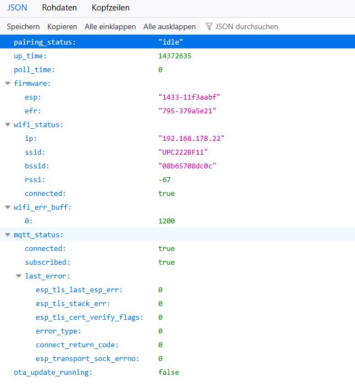Click the ssid value UPC222BF11
Screen dimensions: 355x388
(x=183, y=152)
